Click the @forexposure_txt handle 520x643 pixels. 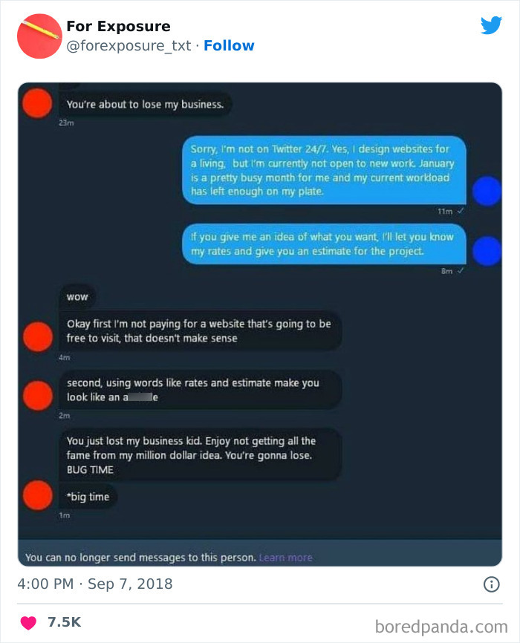point(129,45)
